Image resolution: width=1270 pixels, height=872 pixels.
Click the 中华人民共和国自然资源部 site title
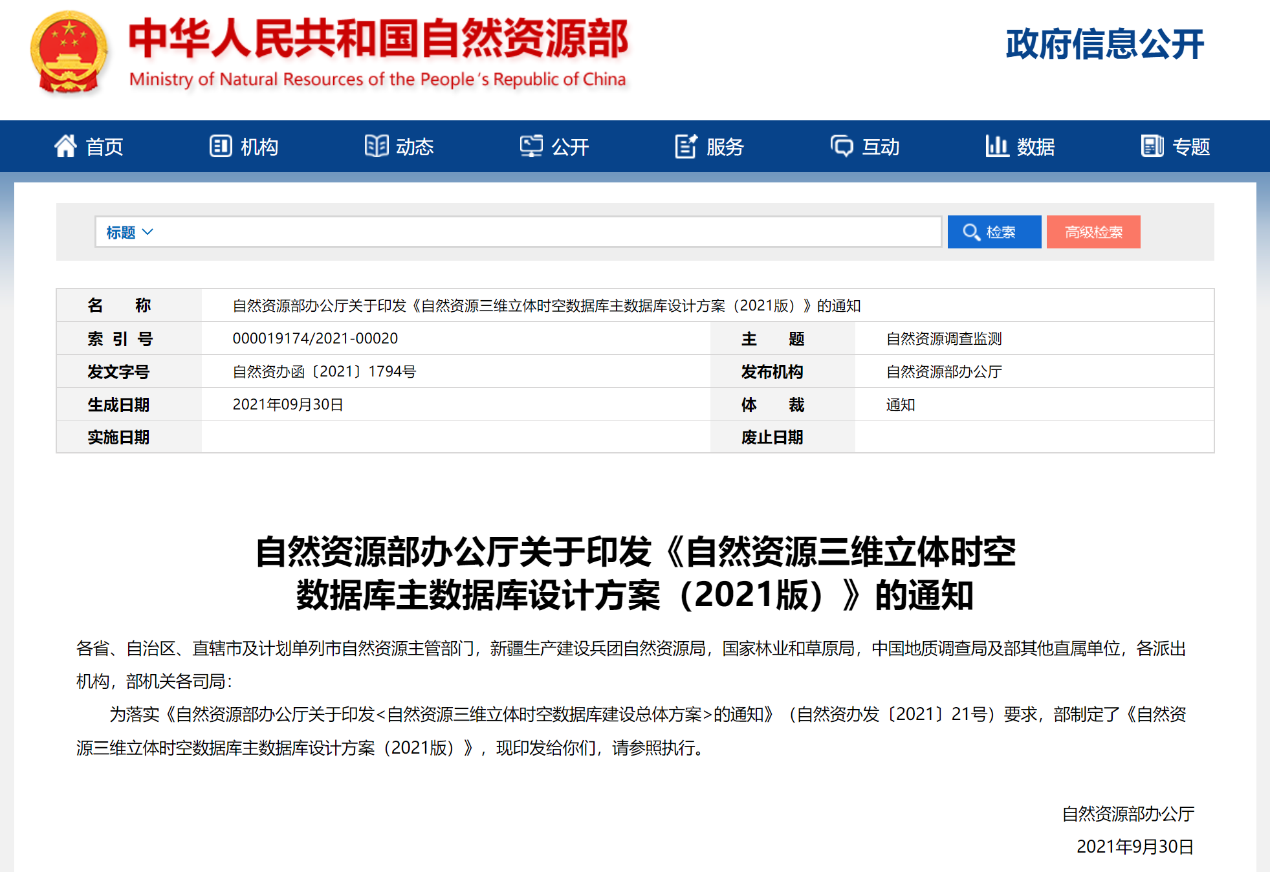[378, 39]
